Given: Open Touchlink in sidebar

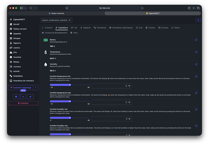Looking at the screenshot, I should click(15, 57).
